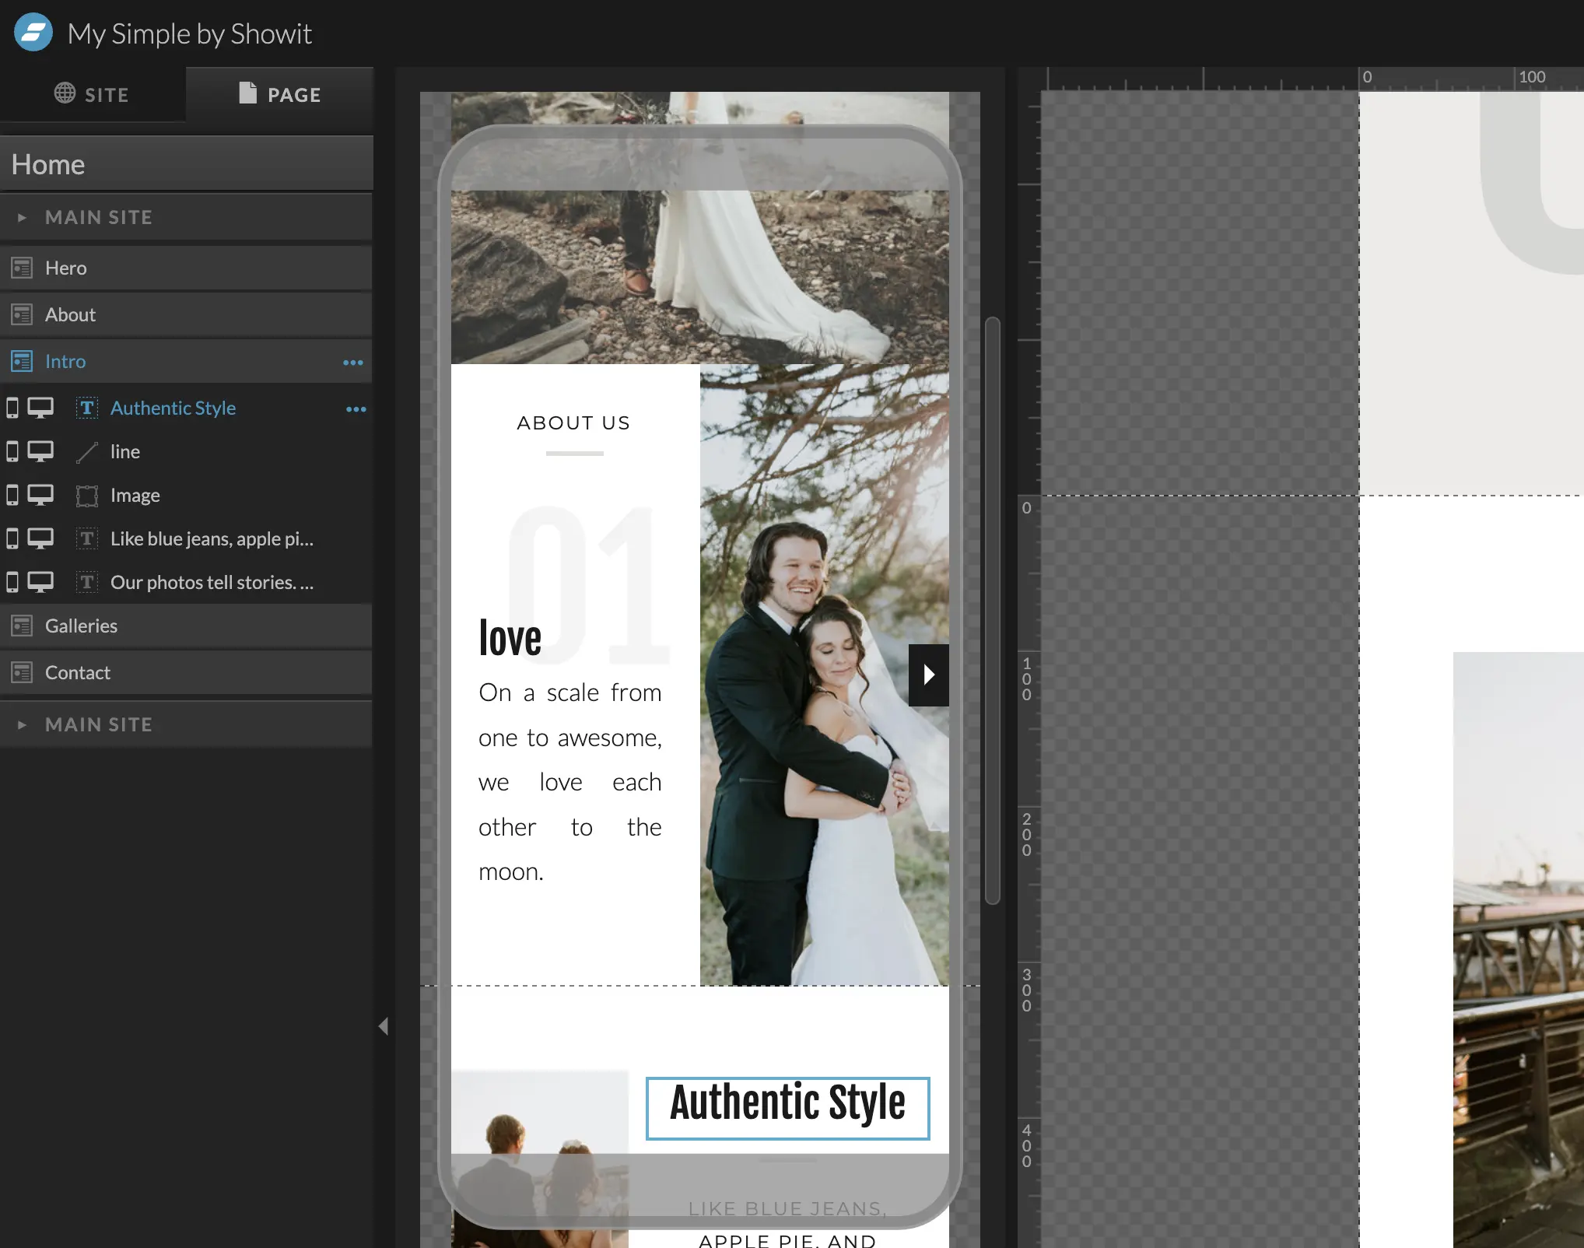
Task: Select the Hero canvas icon
Action: click(x=20, y=267)
